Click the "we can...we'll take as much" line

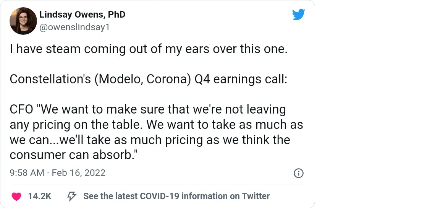[x=150, y=140]
